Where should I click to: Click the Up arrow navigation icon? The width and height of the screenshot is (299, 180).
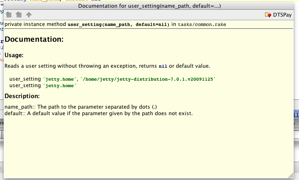tap(29, 15)
